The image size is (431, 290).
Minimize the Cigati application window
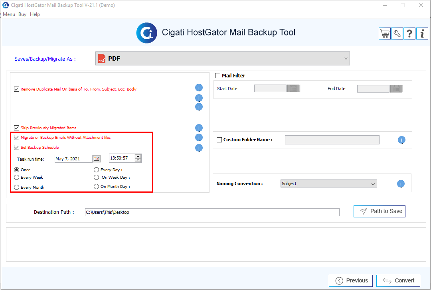pyautogui.click(x=385, y=5)
